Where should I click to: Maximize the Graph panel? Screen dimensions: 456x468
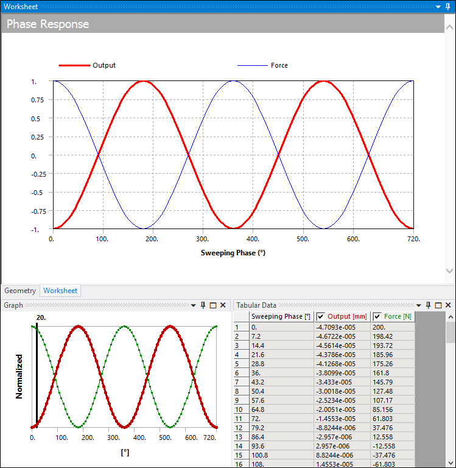click(213, 305)
